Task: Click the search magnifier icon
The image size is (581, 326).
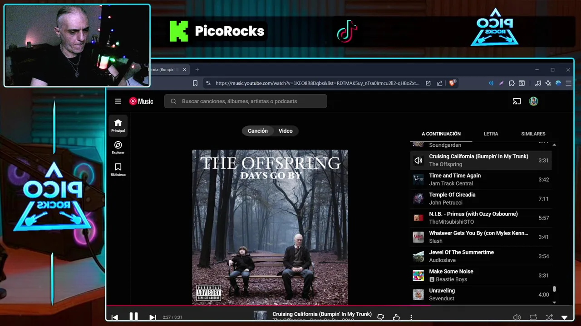Action: tap(173, 101)
